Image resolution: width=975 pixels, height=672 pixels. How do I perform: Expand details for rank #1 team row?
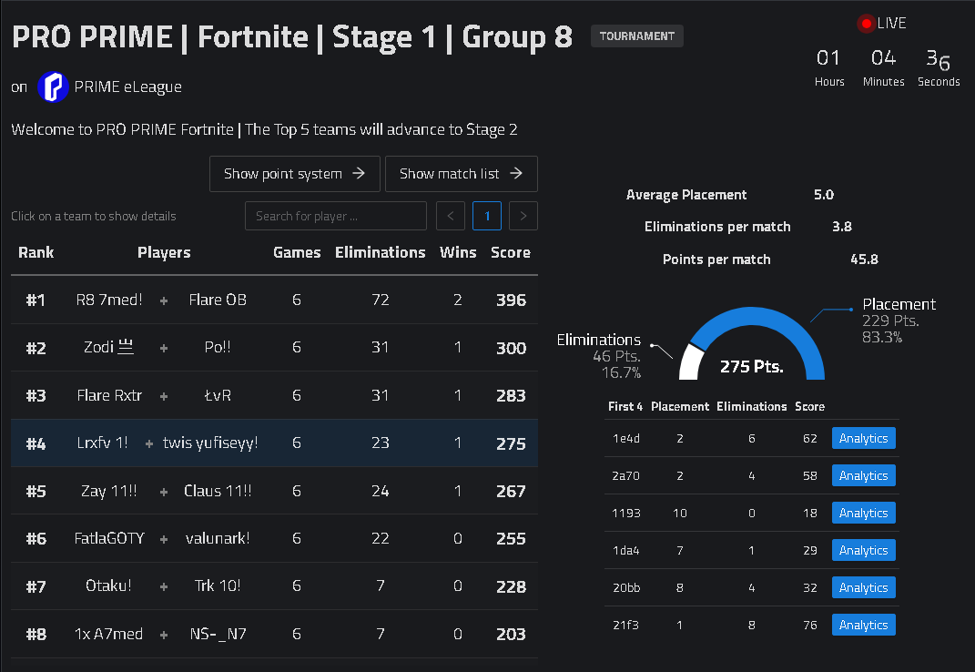[274, 300]
